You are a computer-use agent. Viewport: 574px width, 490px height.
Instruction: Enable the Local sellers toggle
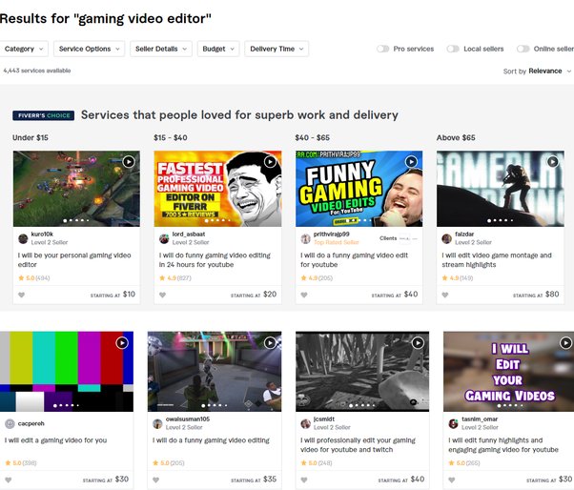click(x=453, y=49)
